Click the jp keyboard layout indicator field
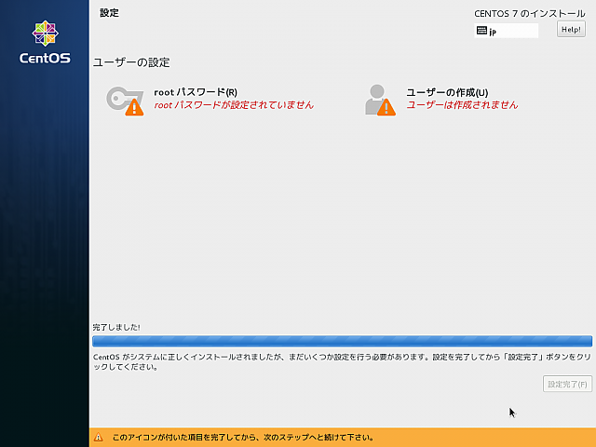Image resolution: width=596 pixels, height=447 pixels. pos(506,31)
